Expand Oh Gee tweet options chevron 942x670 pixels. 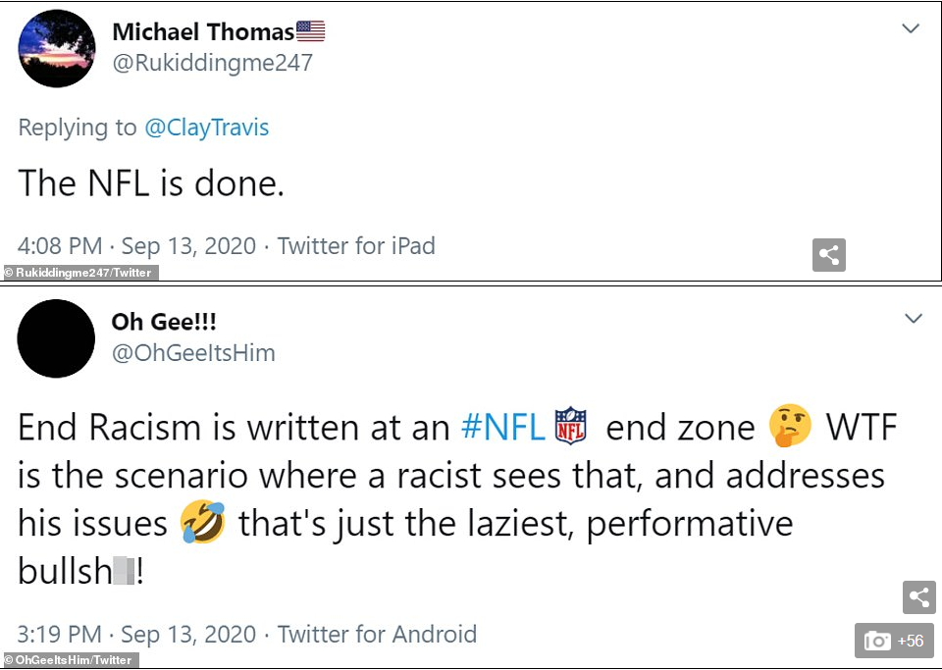913,319
